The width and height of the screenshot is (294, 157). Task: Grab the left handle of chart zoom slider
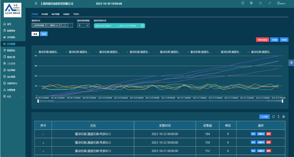[x=38, y=101]
